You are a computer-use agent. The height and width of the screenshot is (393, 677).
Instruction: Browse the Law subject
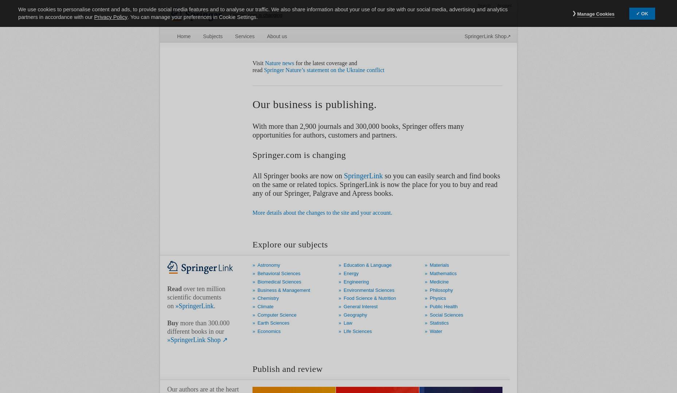(x=348, y=323)
